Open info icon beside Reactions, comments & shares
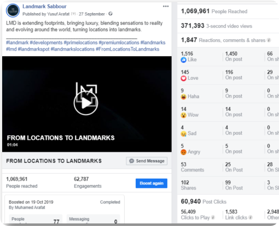Screen dimensions: 279x226 269,40
